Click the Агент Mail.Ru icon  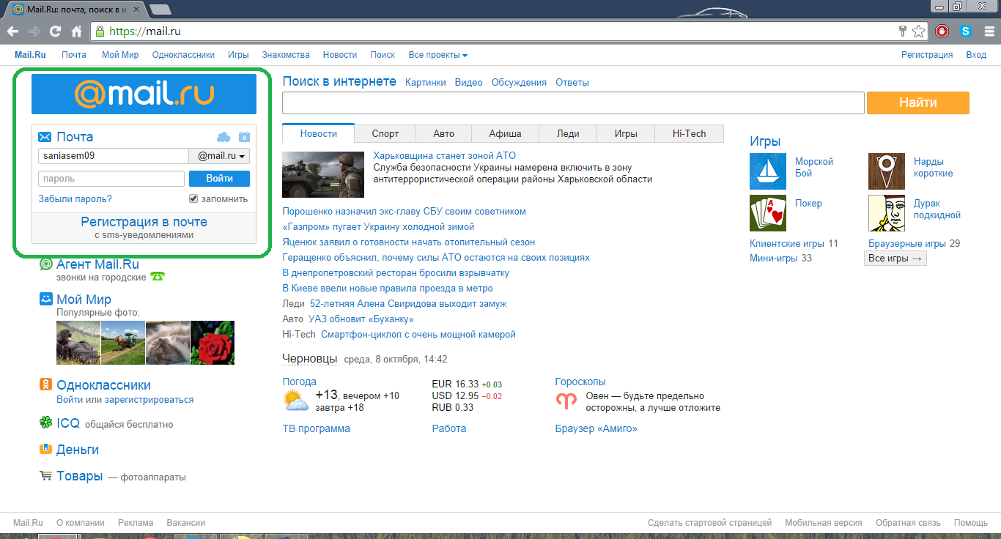tap(46, 264)
